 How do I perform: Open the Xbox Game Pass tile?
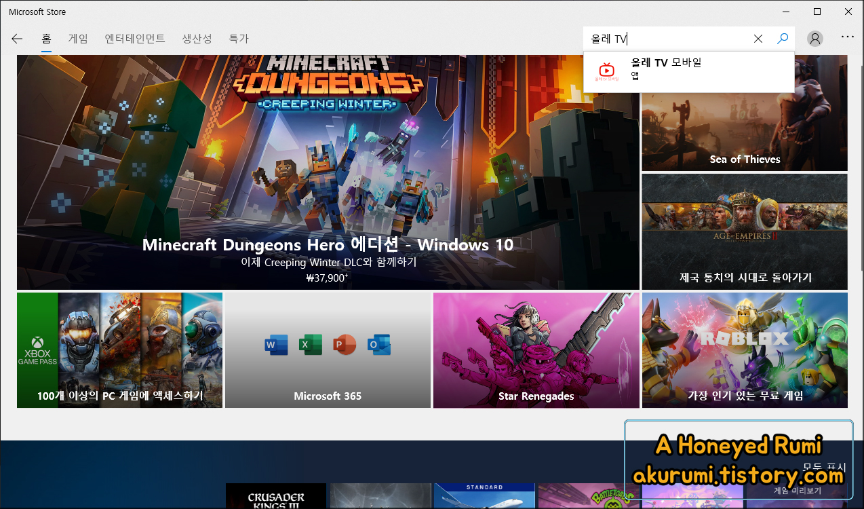(x=119, y=350)
